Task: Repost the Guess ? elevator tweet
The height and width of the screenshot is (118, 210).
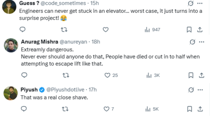Action: (x=64, y=30)
